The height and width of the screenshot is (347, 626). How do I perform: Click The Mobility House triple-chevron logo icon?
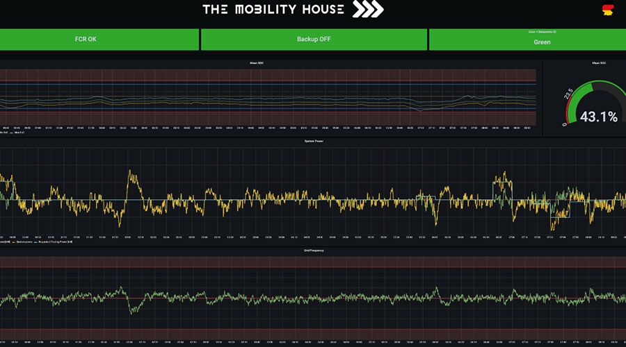pos(368,9)
